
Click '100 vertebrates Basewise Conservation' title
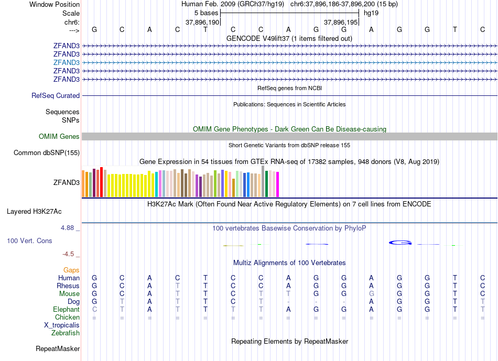coord(289,228)
